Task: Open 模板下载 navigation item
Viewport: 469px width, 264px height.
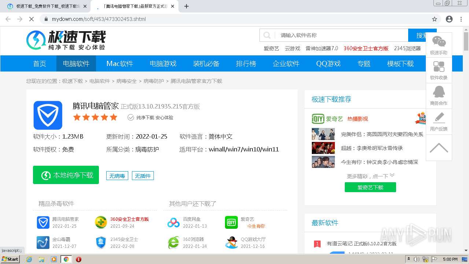Action: pos(400,64)
